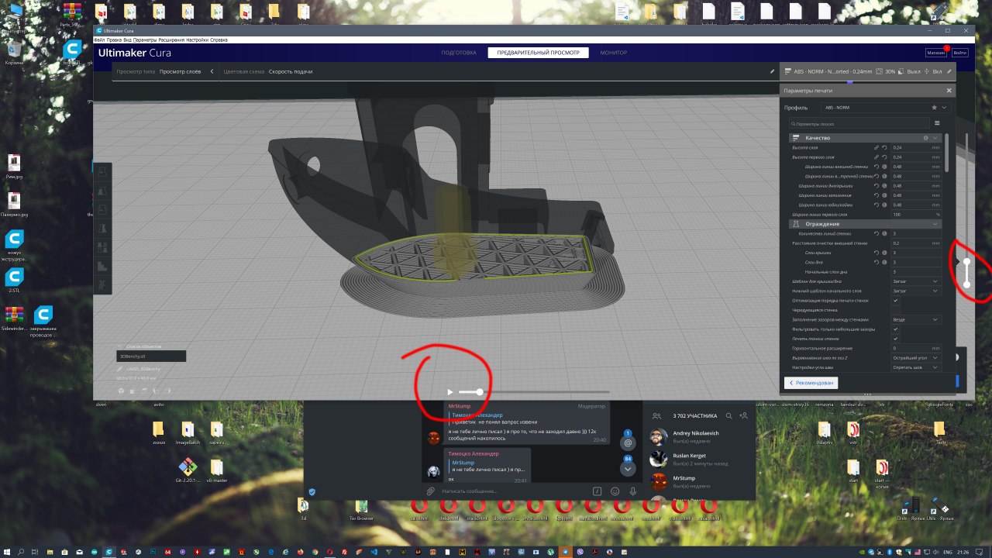Search members with Telegram magnifier icon

(x=728, y=415)
